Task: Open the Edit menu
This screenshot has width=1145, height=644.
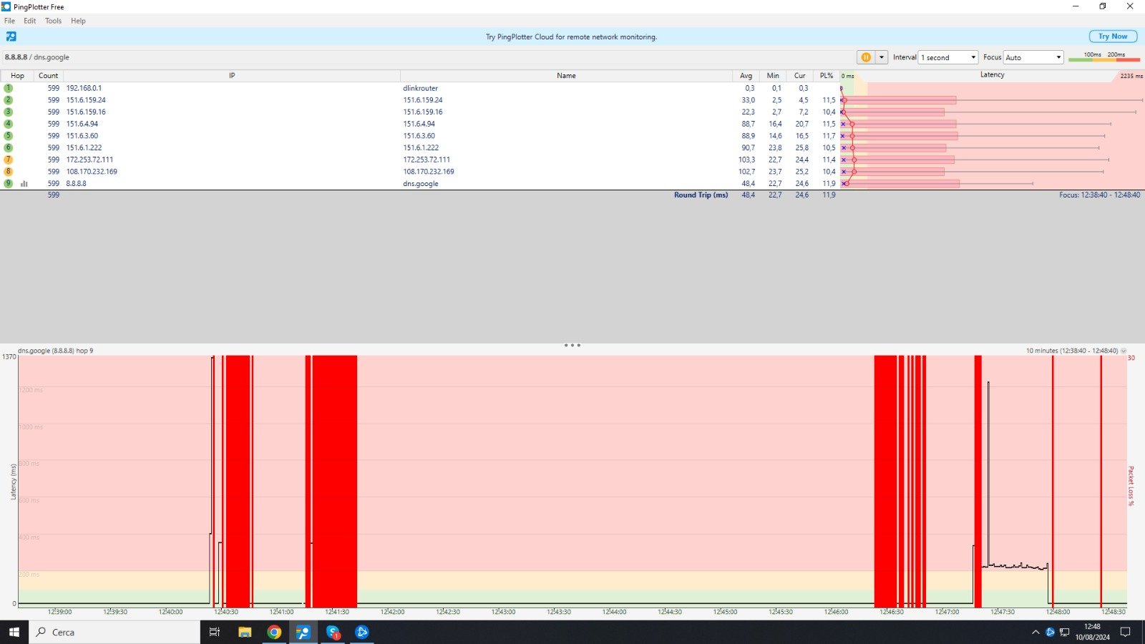Action: tap(29, 21)
